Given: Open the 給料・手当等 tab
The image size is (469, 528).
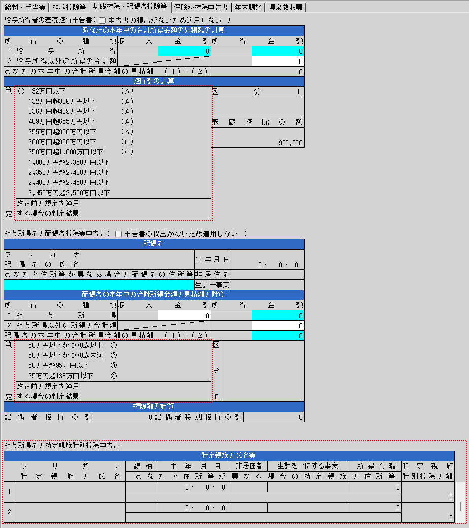Looking at the screenshot, I should (25, 7).
